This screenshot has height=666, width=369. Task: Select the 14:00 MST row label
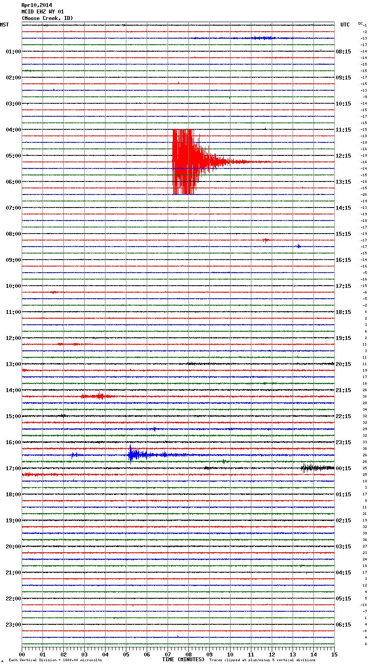(x=13, y=390)
